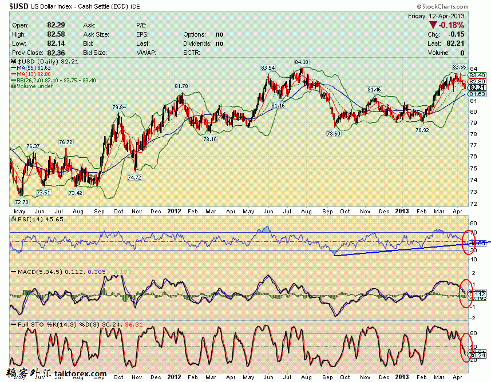Click the 72.70 low price label
This screenshot has height=382, width=491.
coord(21,201)
